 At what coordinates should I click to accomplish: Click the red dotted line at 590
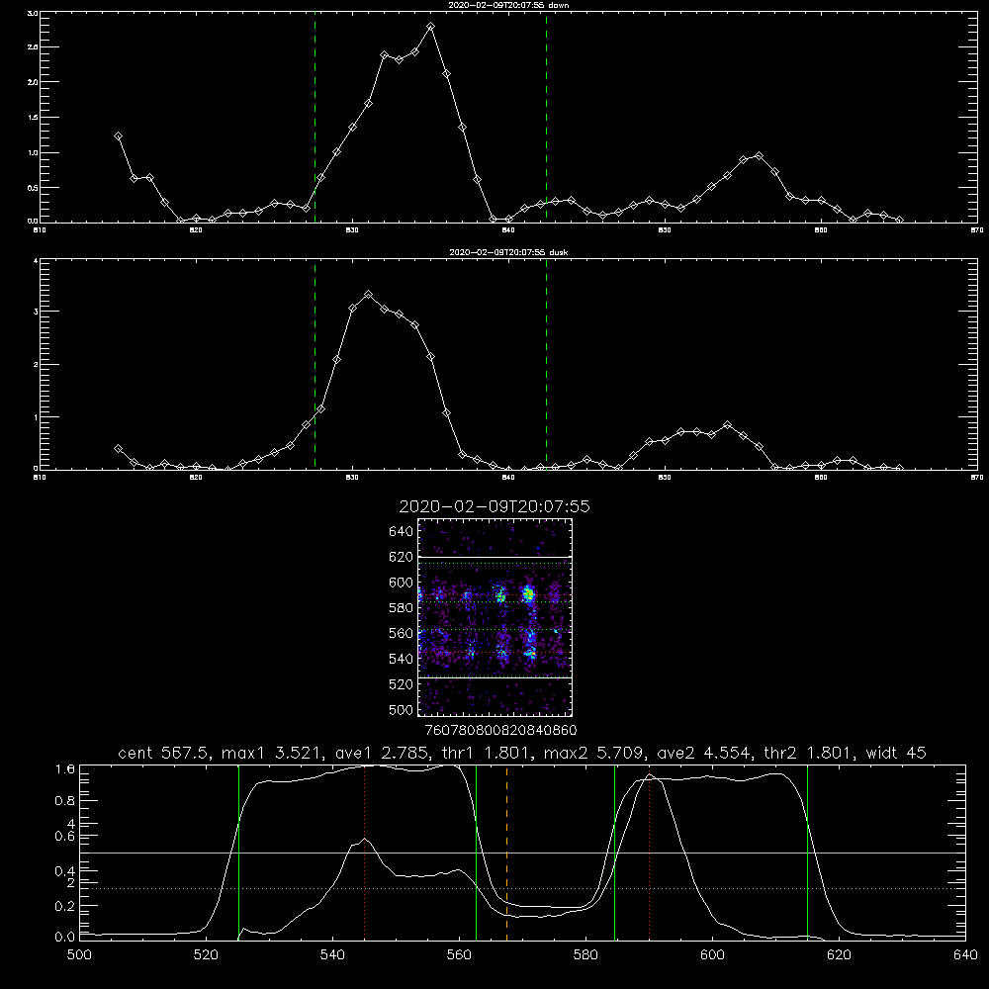[649, 853]
